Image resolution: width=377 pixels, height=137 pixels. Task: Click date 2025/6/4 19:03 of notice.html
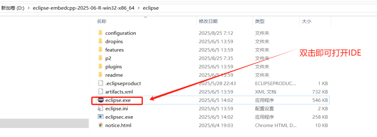pyautogui.click(x=216, y=125)
